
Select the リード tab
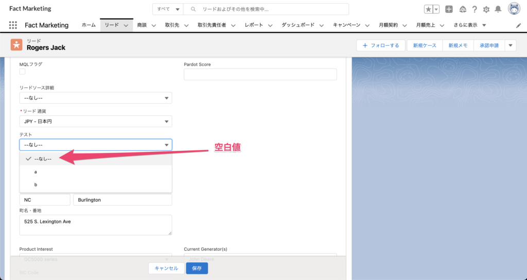pos(112,25)
